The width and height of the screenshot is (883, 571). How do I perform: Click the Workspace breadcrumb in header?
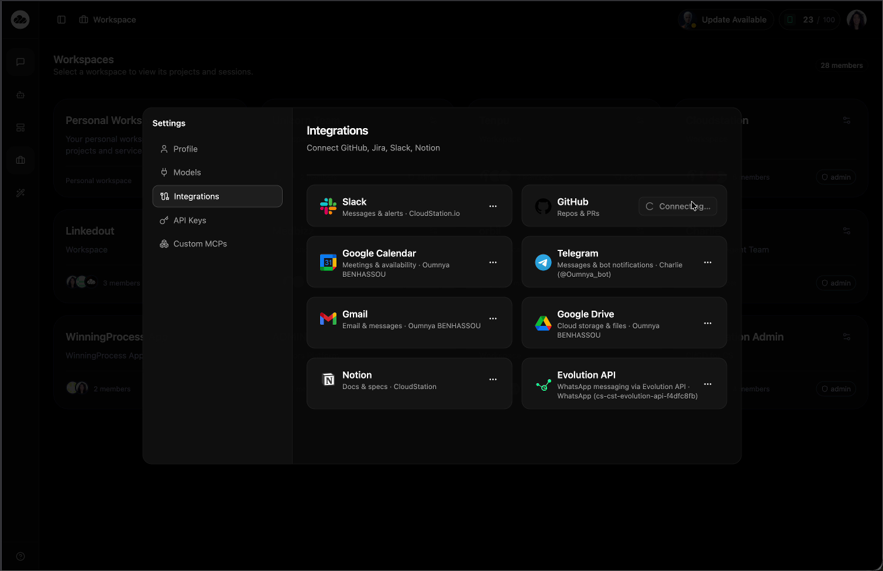pyautogui.click(x=108, y=20)
